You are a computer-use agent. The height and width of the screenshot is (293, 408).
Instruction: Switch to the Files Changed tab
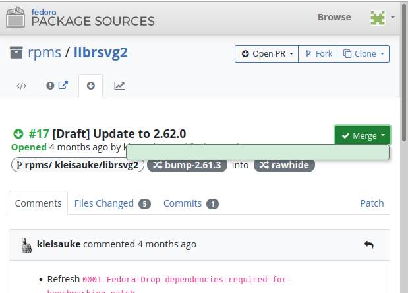click(x=112, y=203)
